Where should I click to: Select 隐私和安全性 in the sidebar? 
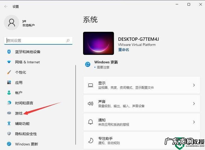click(x=26, y=134)
